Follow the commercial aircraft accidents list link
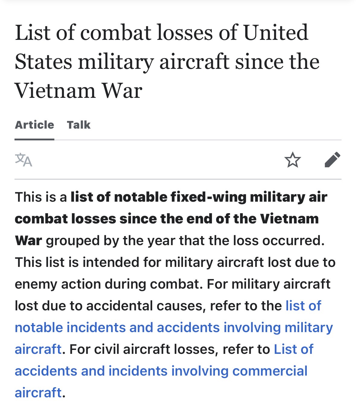The width and height of the screenshot is (356, 410). click(x=161, y=371)
